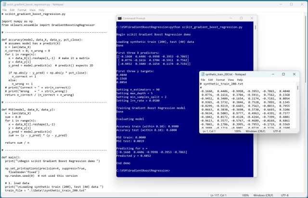Open View menu in synthetic_train_200.txt Notepad
This screenshot has height=198, width=308.
(x=230, y=80)
